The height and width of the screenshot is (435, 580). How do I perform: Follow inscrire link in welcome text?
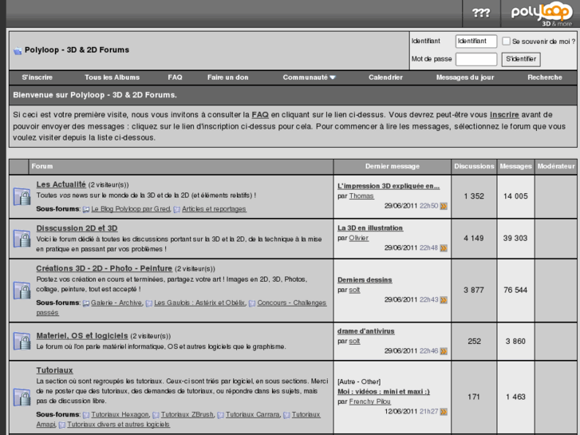[504, 115]
